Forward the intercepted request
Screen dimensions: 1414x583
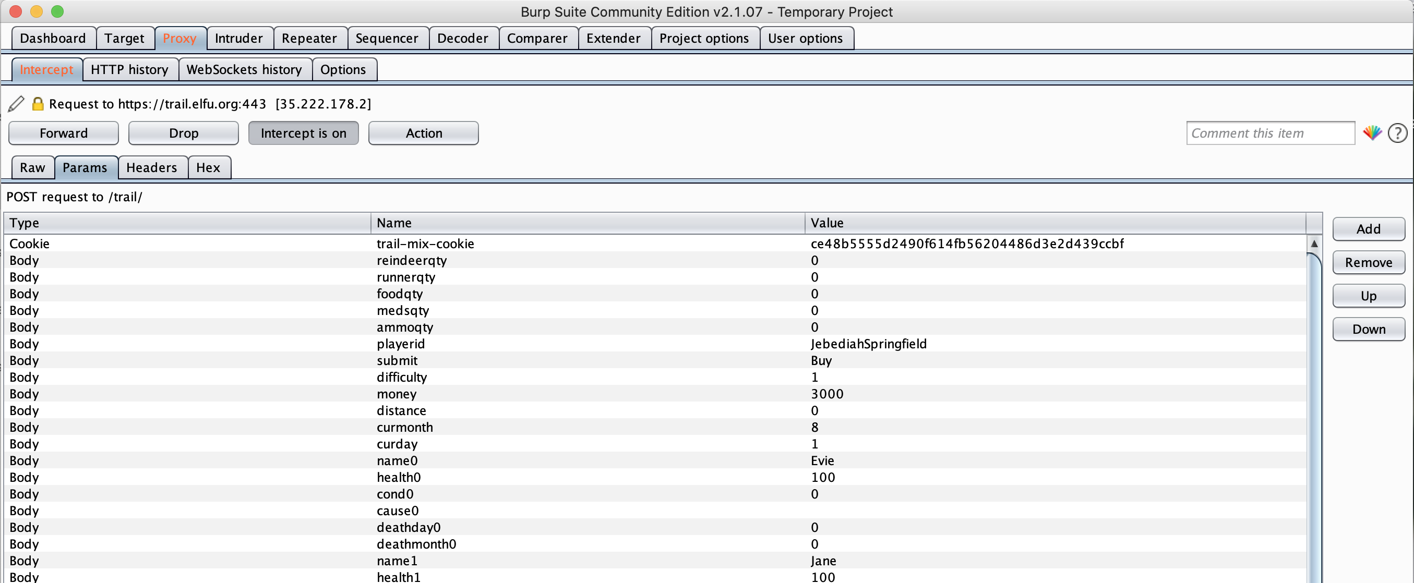[64, 133]
